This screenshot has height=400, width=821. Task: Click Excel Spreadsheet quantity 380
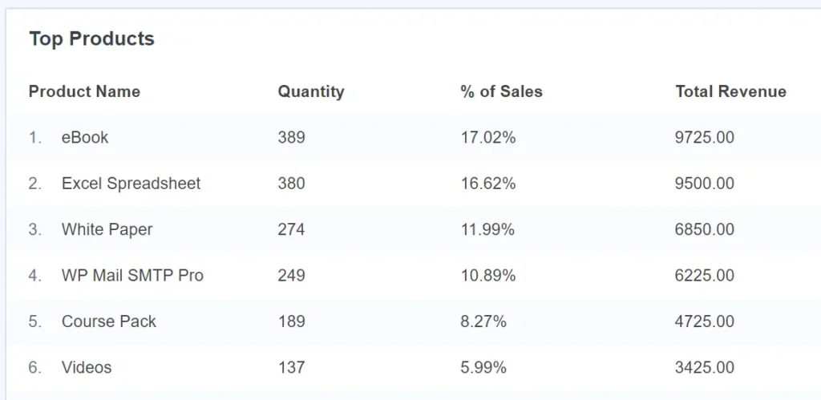[x=291, y=184]
